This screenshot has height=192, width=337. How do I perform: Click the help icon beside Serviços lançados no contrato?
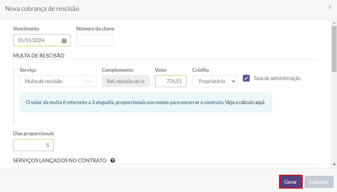pyautogui.click(x=113, y=160)
